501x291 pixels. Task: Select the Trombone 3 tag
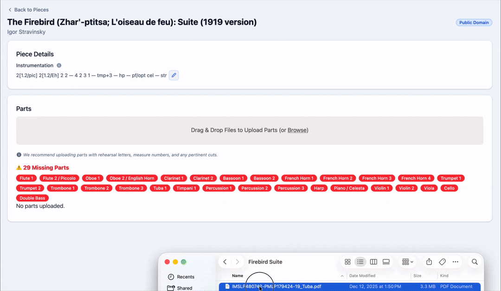coord(131,188)
